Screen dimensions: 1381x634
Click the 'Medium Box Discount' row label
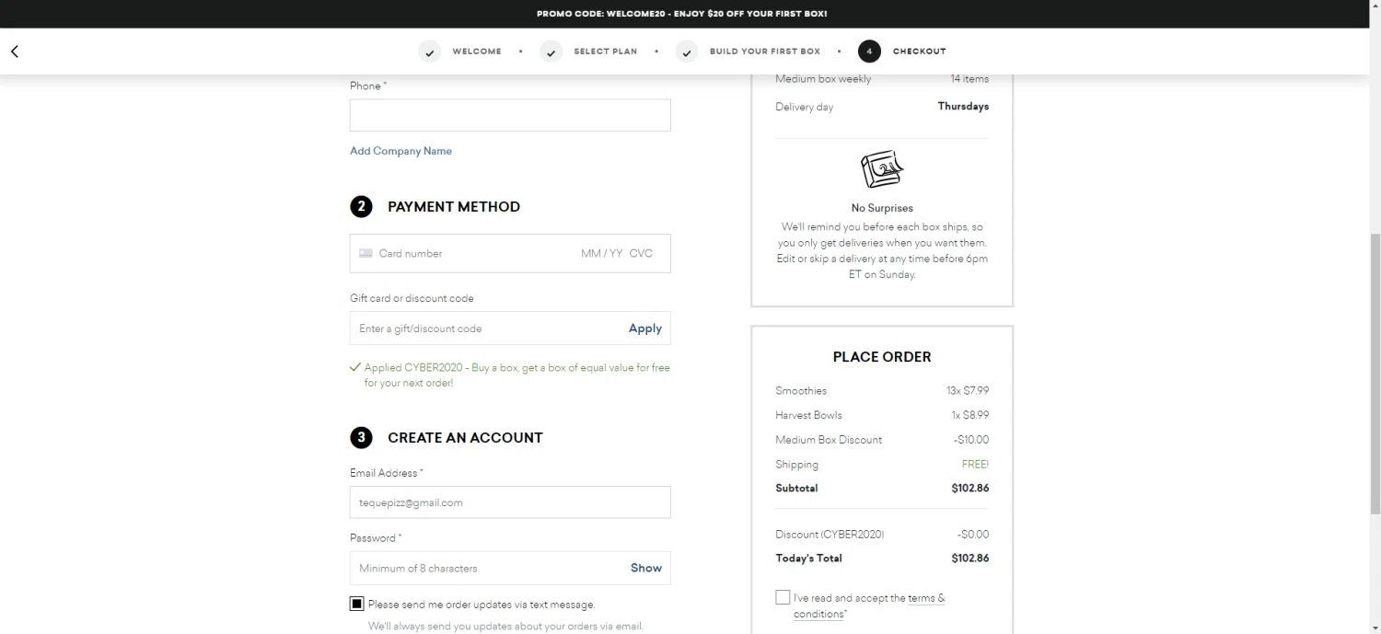click(x=829, y=440)
